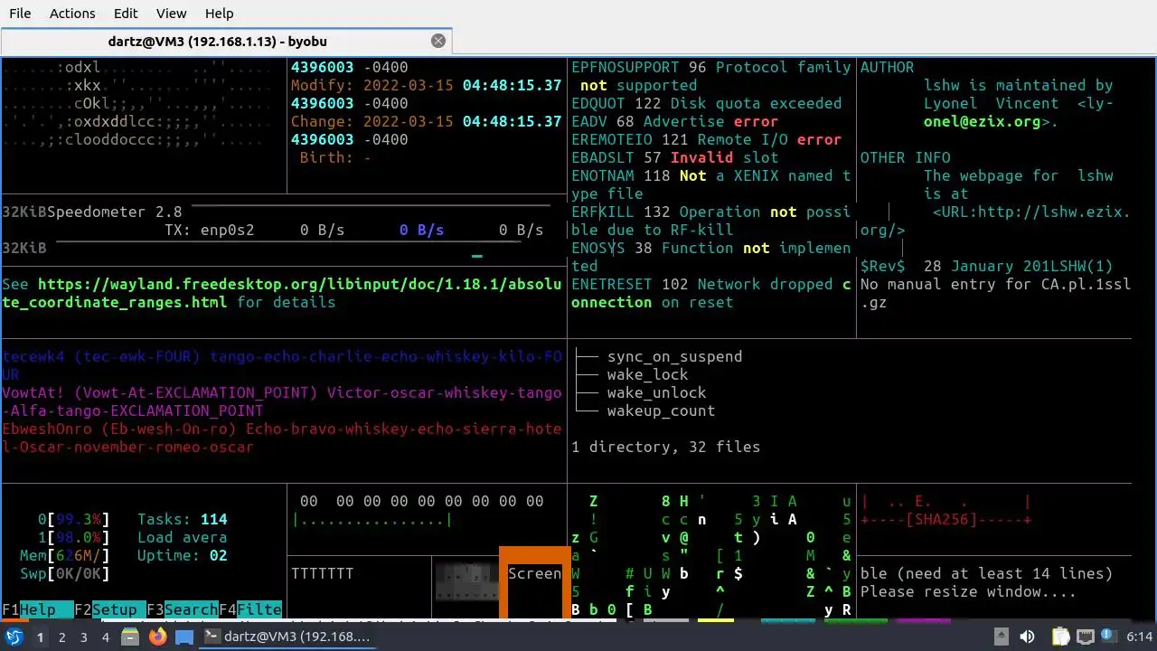The height and width of the screenshot is (651, 1157).
Task: Click the EbweshOnro password line
Action: point(282,438)
